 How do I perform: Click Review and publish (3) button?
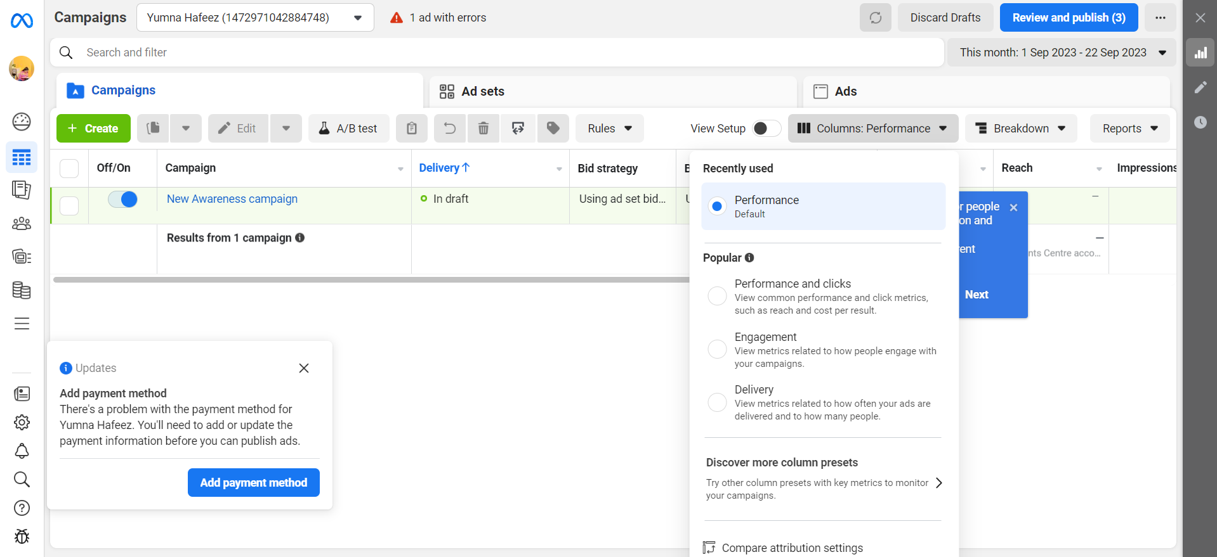tap(1069, 18)
